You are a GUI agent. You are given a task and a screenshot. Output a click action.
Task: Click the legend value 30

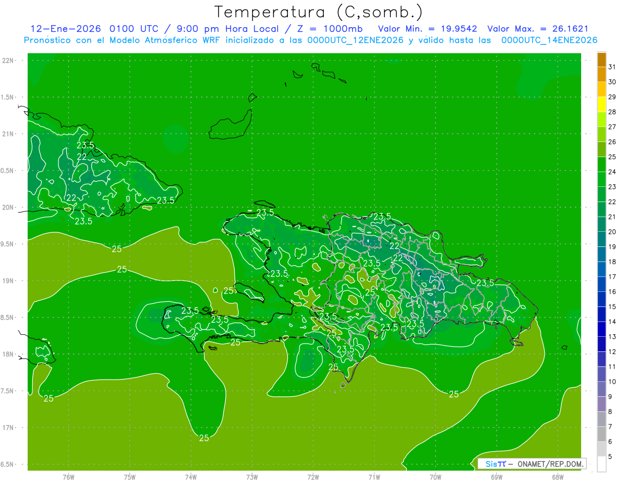(x=612, y=82)
